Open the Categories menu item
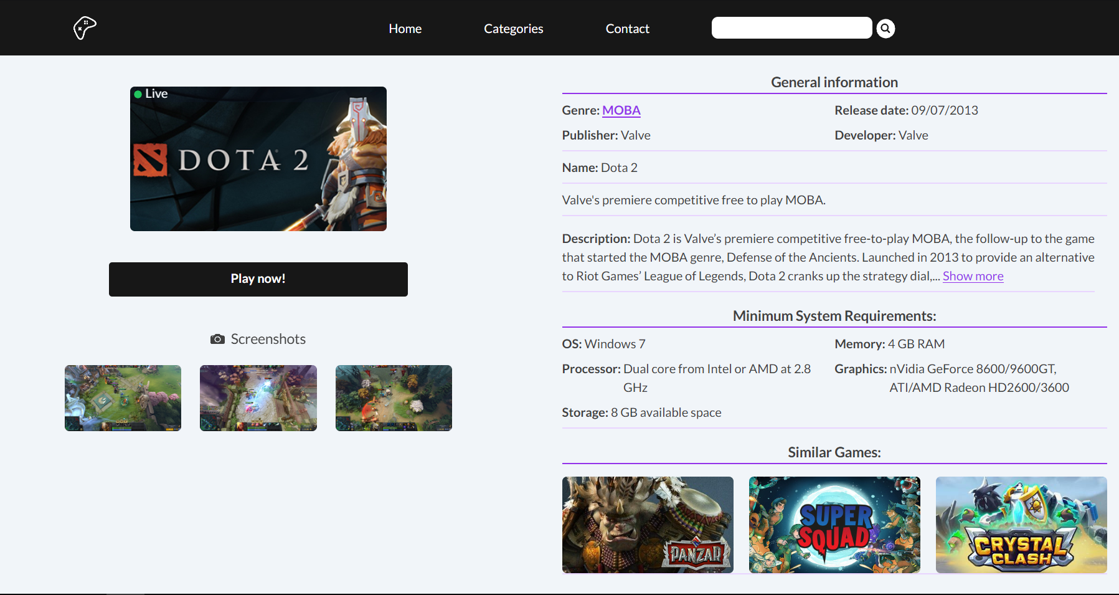 [x=514, y=29]
